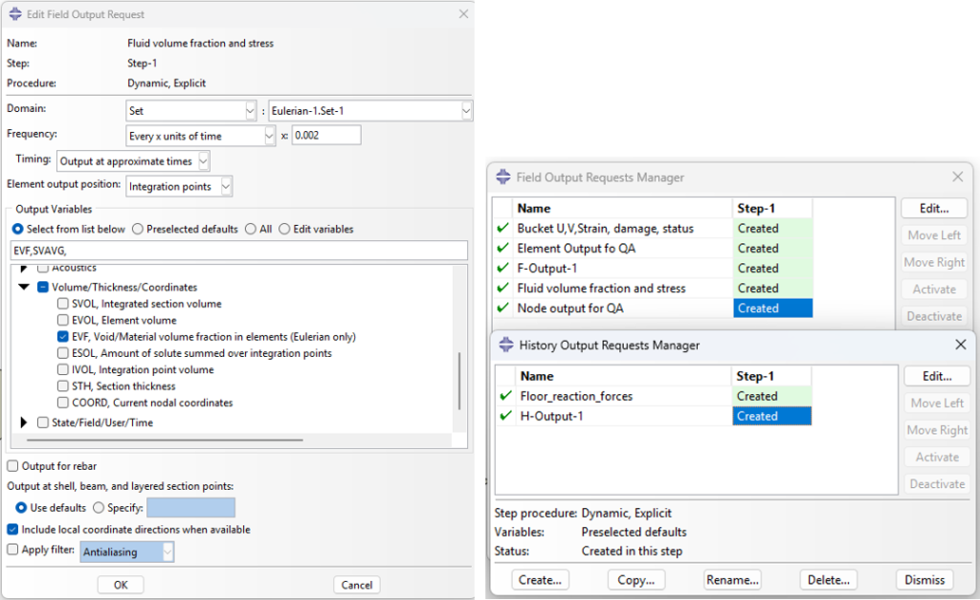Select the Preselected defaults radio button
Viewport: 980px width, 600px height.
[139, 229]
